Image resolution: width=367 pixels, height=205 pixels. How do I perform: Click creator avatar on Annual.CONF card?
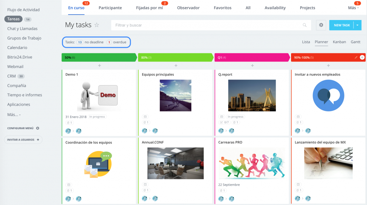pyautogui.click(x=144, y=199)
